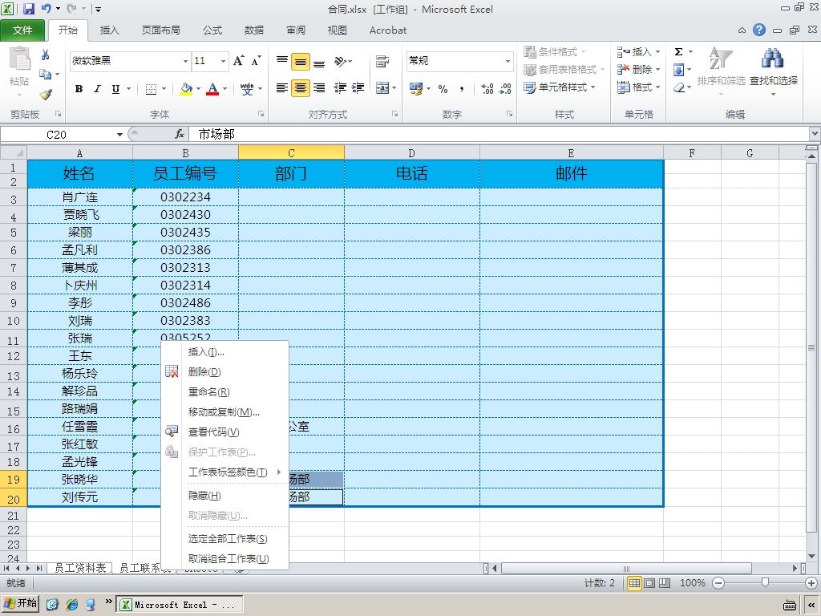Image resolution: width=821 pixels, height=616 pixels.
Task: Click the accounting number format icon
Action: tap(416, 88)
